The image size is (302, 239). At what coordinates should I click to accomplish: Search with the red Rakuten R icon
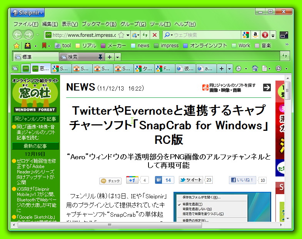pyautogui.click(x=265, y=35)
